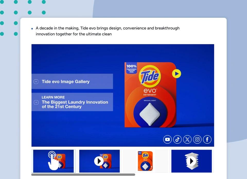
Task: Click the LEARN MORE heading text
Action: click(53, 97)
